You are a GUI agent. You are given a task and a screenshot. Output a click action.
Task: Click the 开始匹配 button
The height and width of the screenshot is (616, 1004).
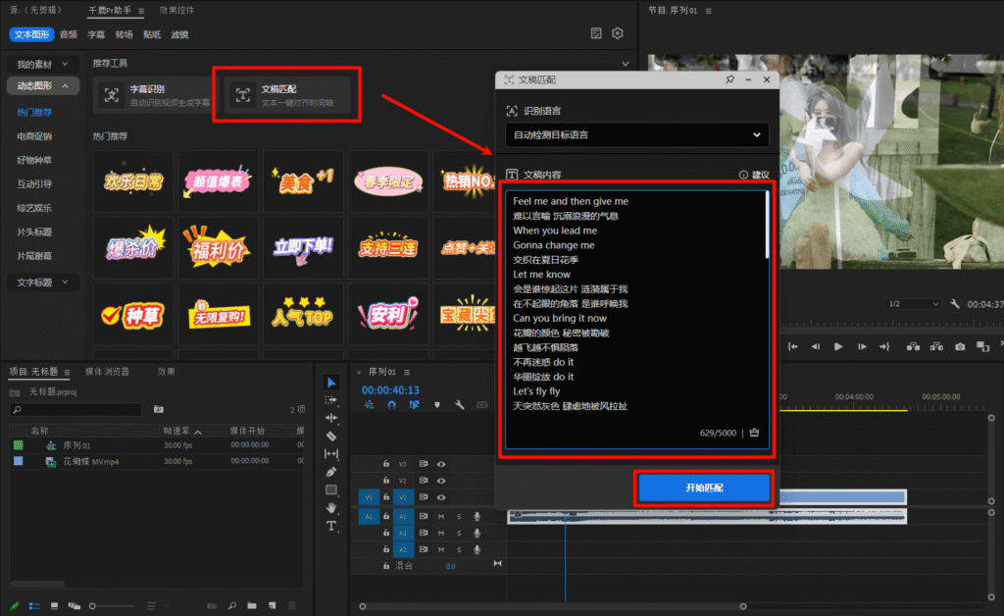pos(704,488)
